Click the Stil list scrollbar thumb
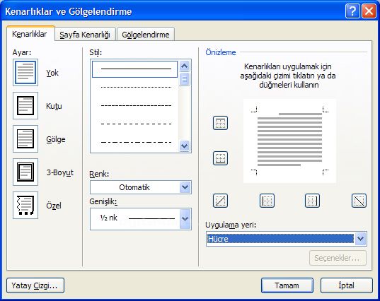Image resolution: width=380 pixels, height=301 pixels. pos(185,79)
